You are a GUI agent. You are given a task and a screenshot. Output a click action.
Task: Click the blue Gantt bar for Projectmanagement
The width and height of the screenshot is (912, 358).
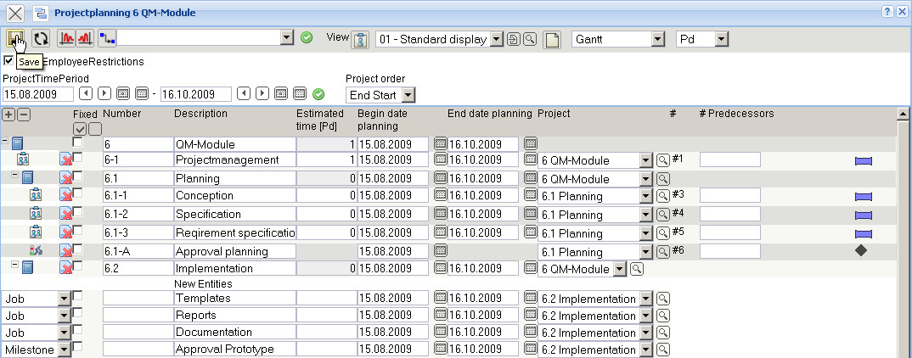point(864,160)
